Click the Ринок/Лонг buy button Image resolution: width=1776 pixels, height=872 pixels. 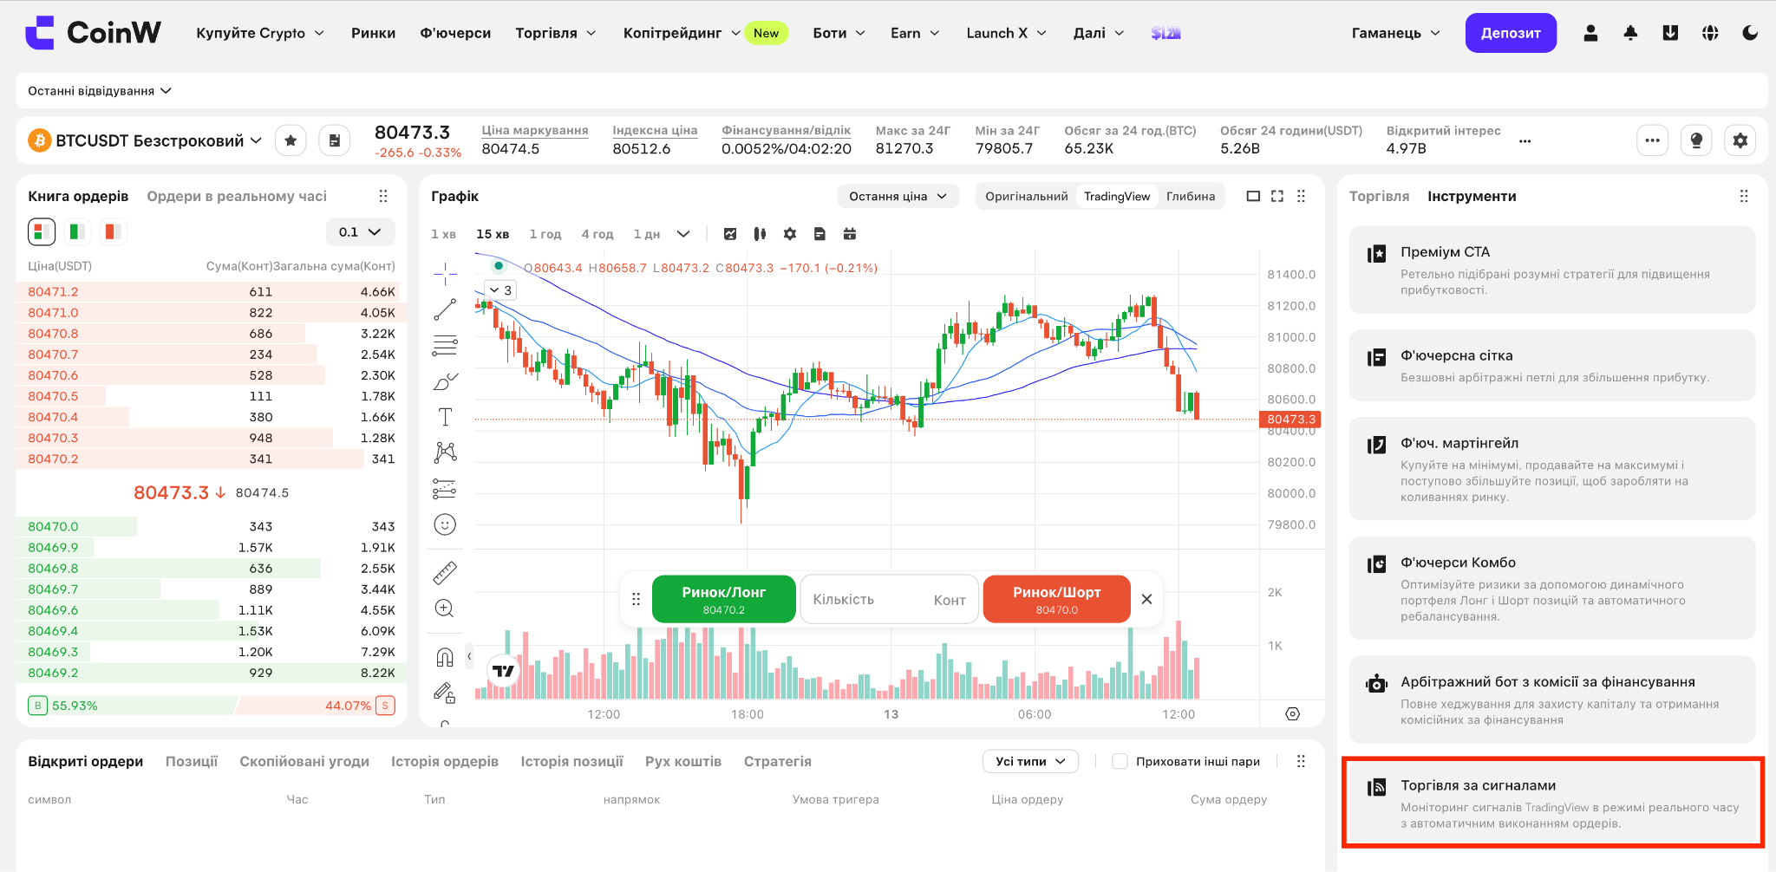[x=723, y=599]
